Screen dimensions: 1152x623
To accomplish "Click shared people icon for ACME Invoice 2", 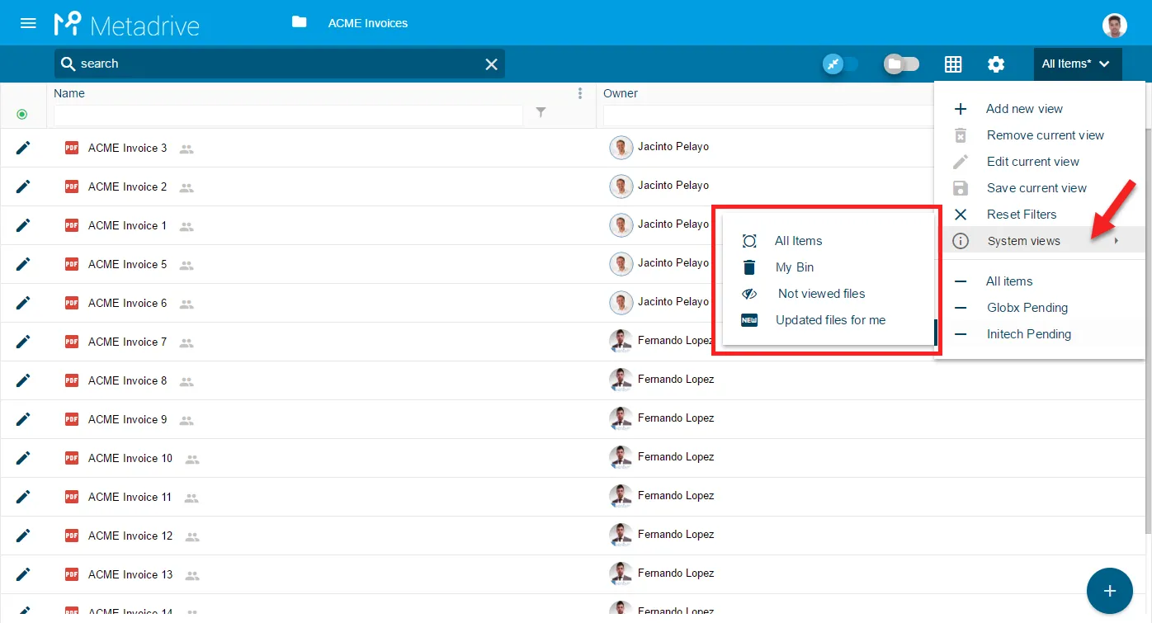I will (x=186, y=188).
